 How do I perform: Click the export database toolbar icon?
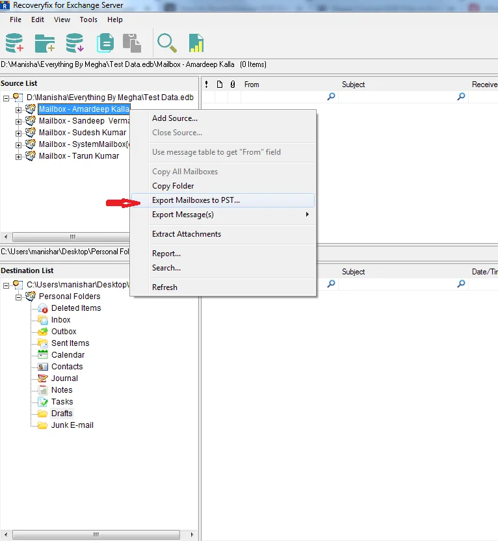pos(75,43)
